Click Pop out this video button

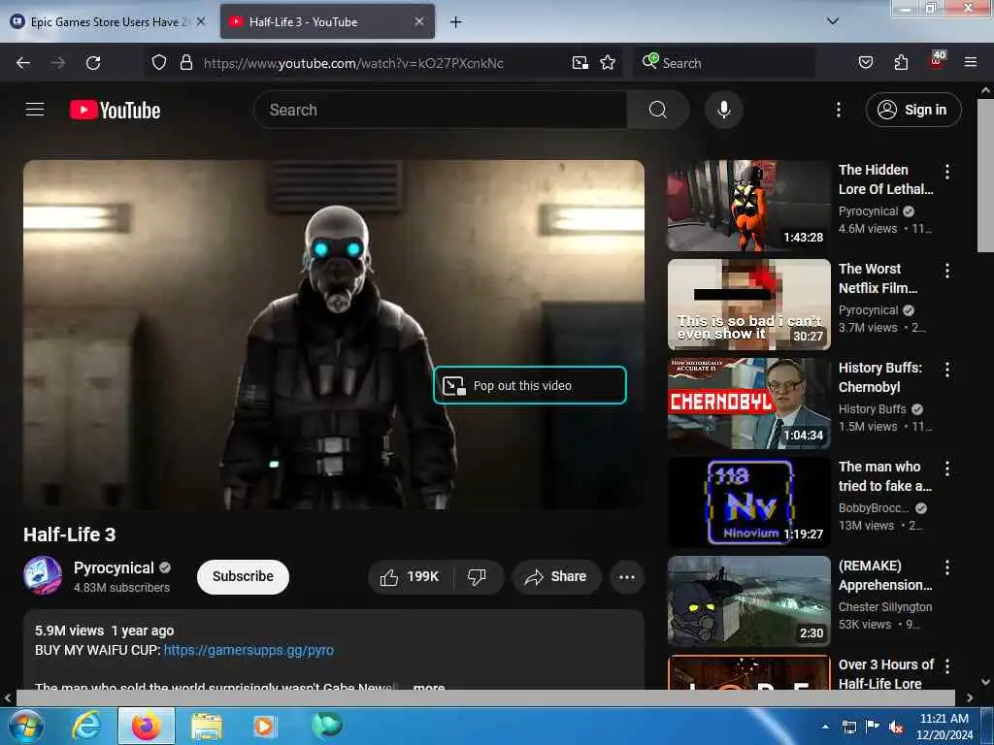click(530, 385)
